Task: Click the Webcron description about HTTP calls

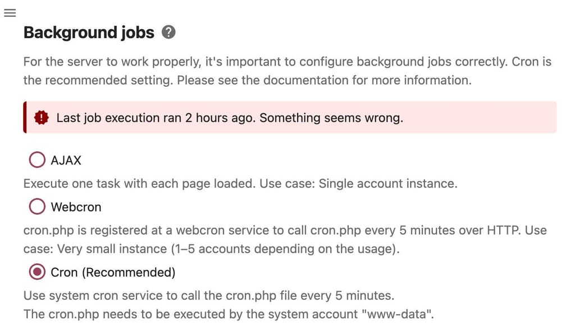Action: click(x=270, y=230)
